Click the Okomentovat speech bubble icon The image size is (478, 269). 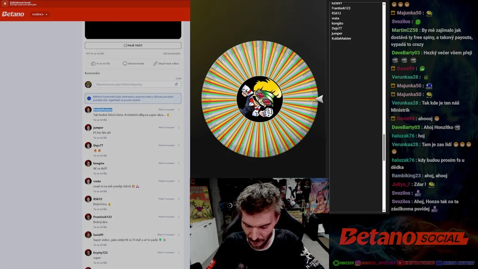pyautogui.click(x=125, y=64)
